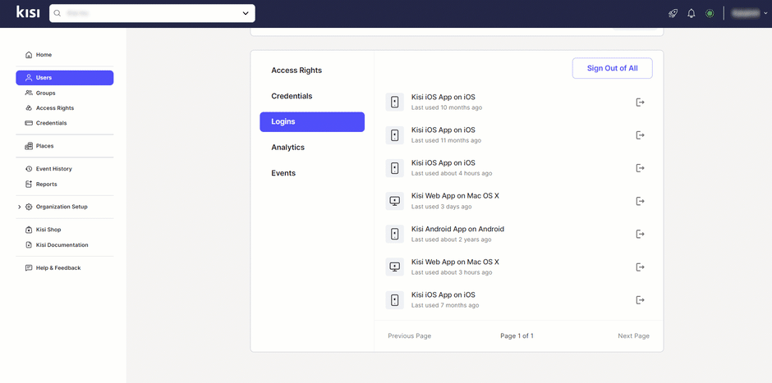Sign out iOS login used 11 months ago
The height and width of the screenshot is (383, 772).
[x=640, y=135]
